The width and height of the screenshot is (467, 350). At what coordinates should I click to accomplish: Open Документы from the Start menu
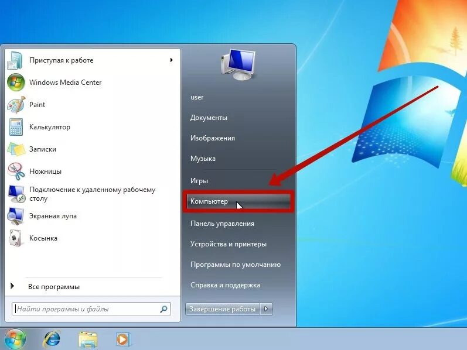click(x=209, y=118)
